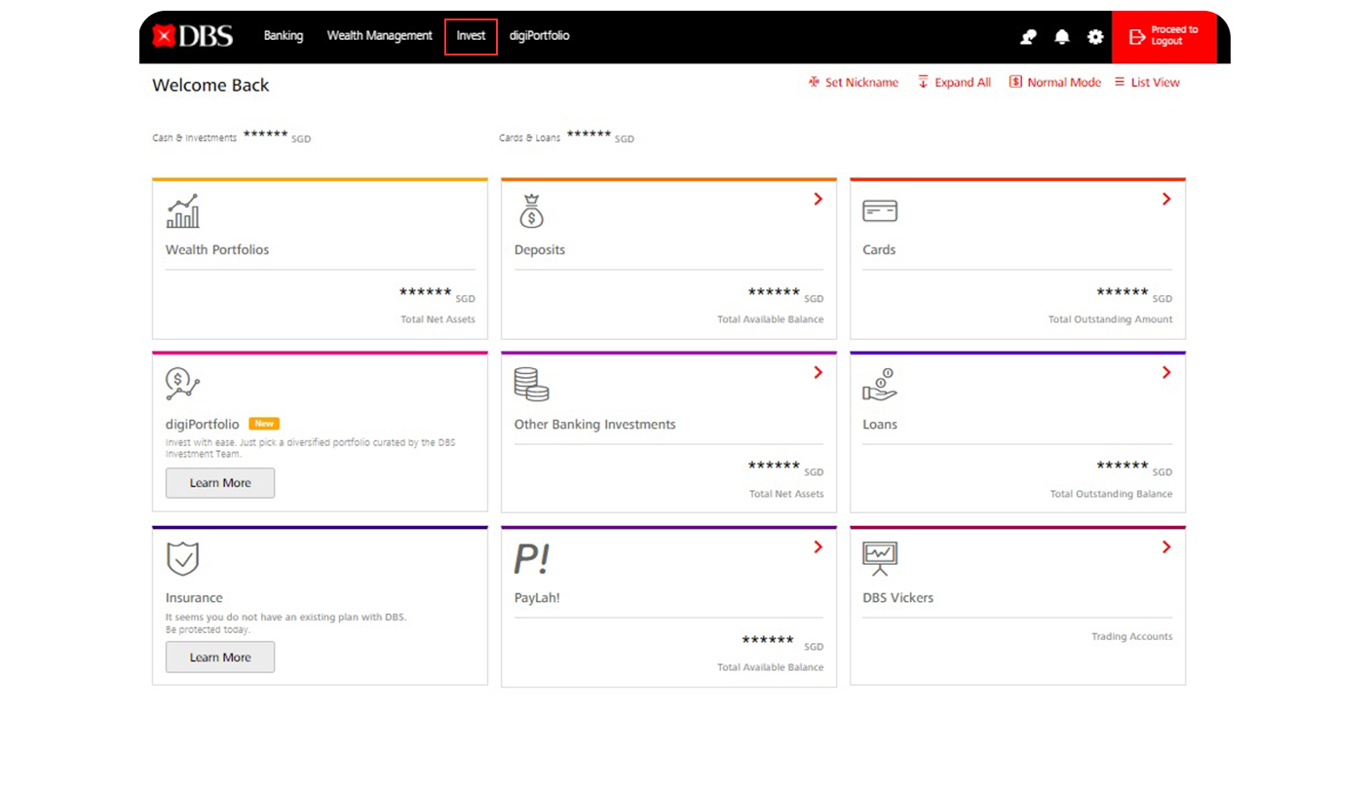This screenshot has height=789, width=1370.
Task: Click the New badge beside digiPortfolio
Action: (264, 424)
